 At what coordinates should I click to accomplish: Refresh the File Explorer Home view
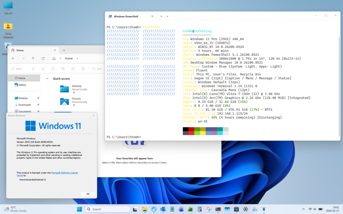43,58
